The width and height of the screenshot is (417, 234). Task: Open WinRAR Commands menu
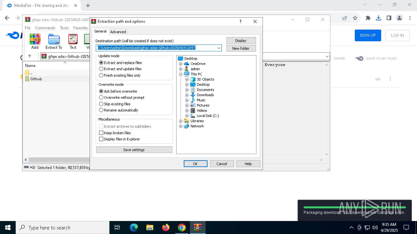pyautogui.click(x=45, y=28)
